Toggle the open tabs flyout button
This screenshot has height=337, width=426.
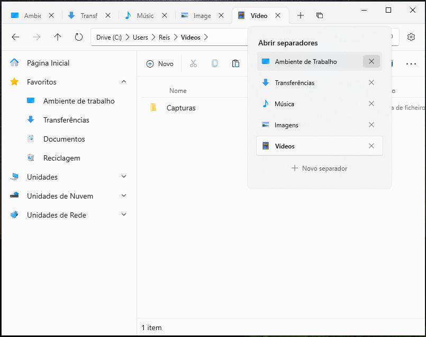click(320, 15)
